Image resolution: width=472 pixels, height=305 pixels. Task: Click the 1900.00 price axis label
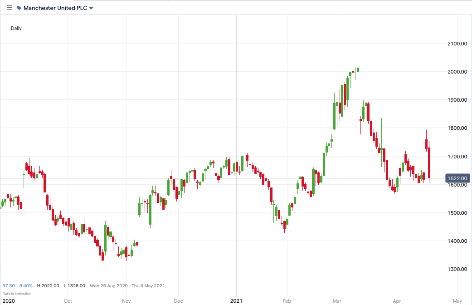(x=457, y=100)
